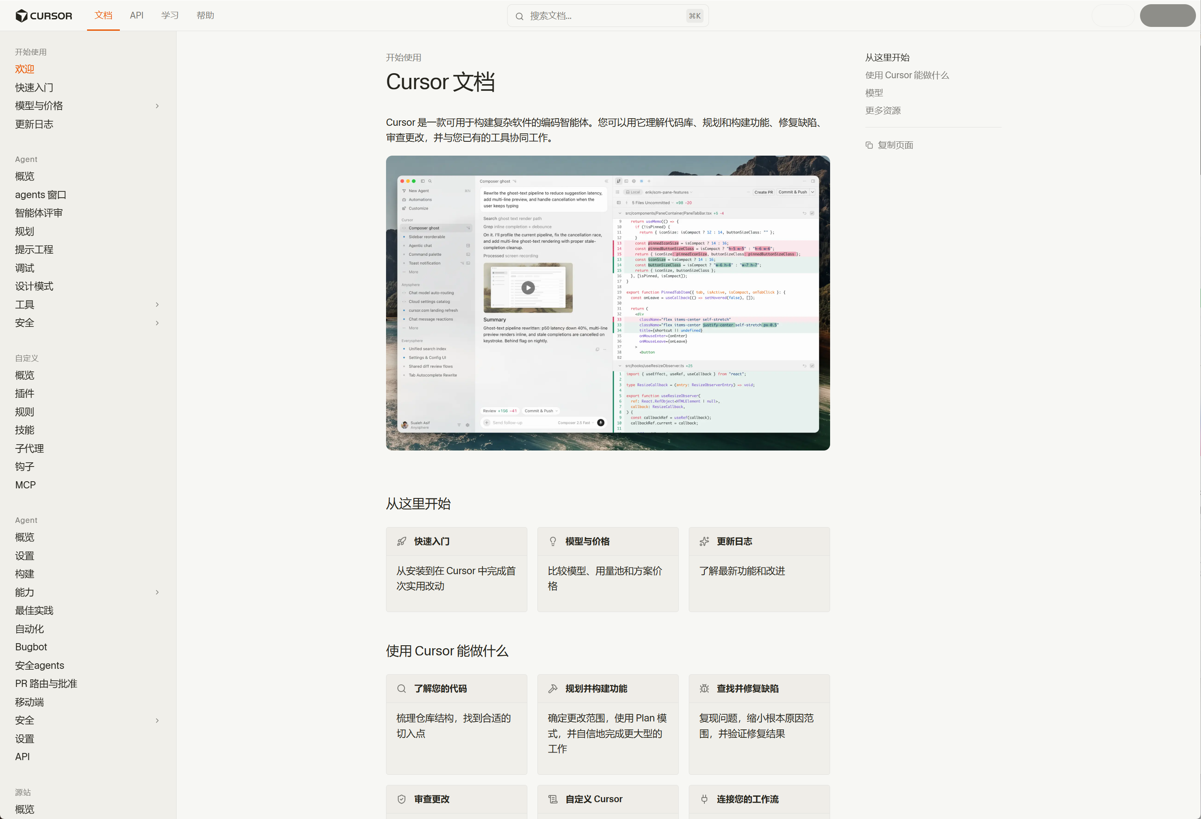Screen dimensions: 1201x819
Task: Open PR 路由与批准 in the sidebar
Action: [x=46, y=684]
